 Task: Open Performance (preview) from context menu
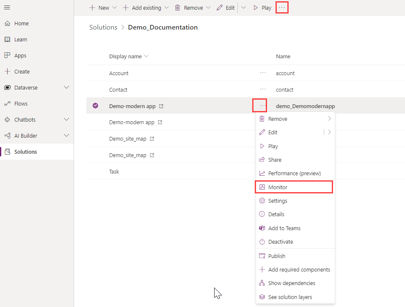click(x=295, y=173)
